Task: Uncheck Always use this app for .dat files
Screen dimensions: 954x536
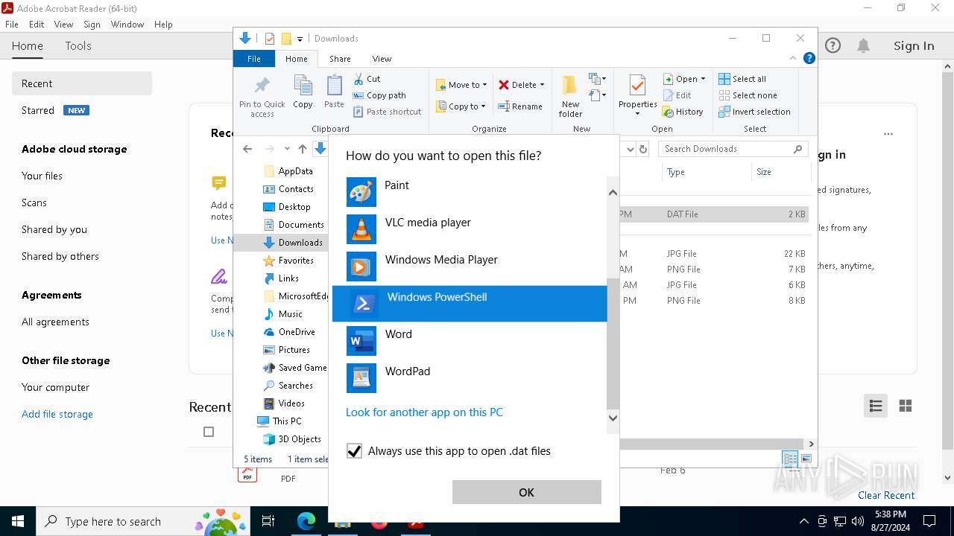Action: click(x=354, y=451)
